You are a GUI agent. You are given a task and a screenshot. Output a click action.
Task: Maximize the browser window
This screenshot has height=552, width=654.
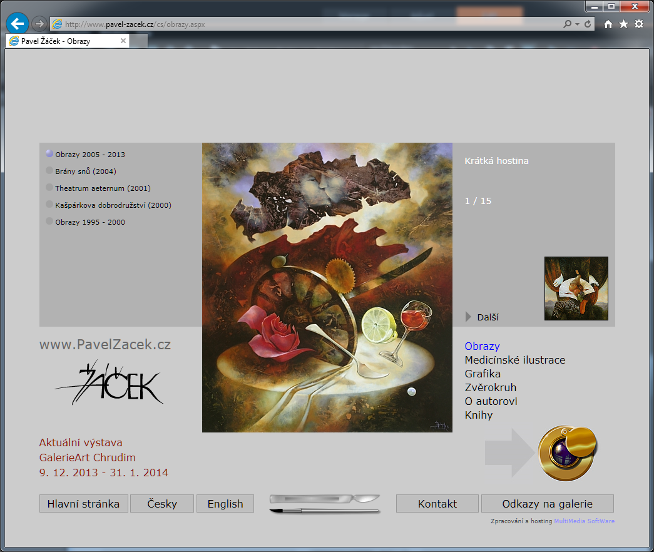611,6
